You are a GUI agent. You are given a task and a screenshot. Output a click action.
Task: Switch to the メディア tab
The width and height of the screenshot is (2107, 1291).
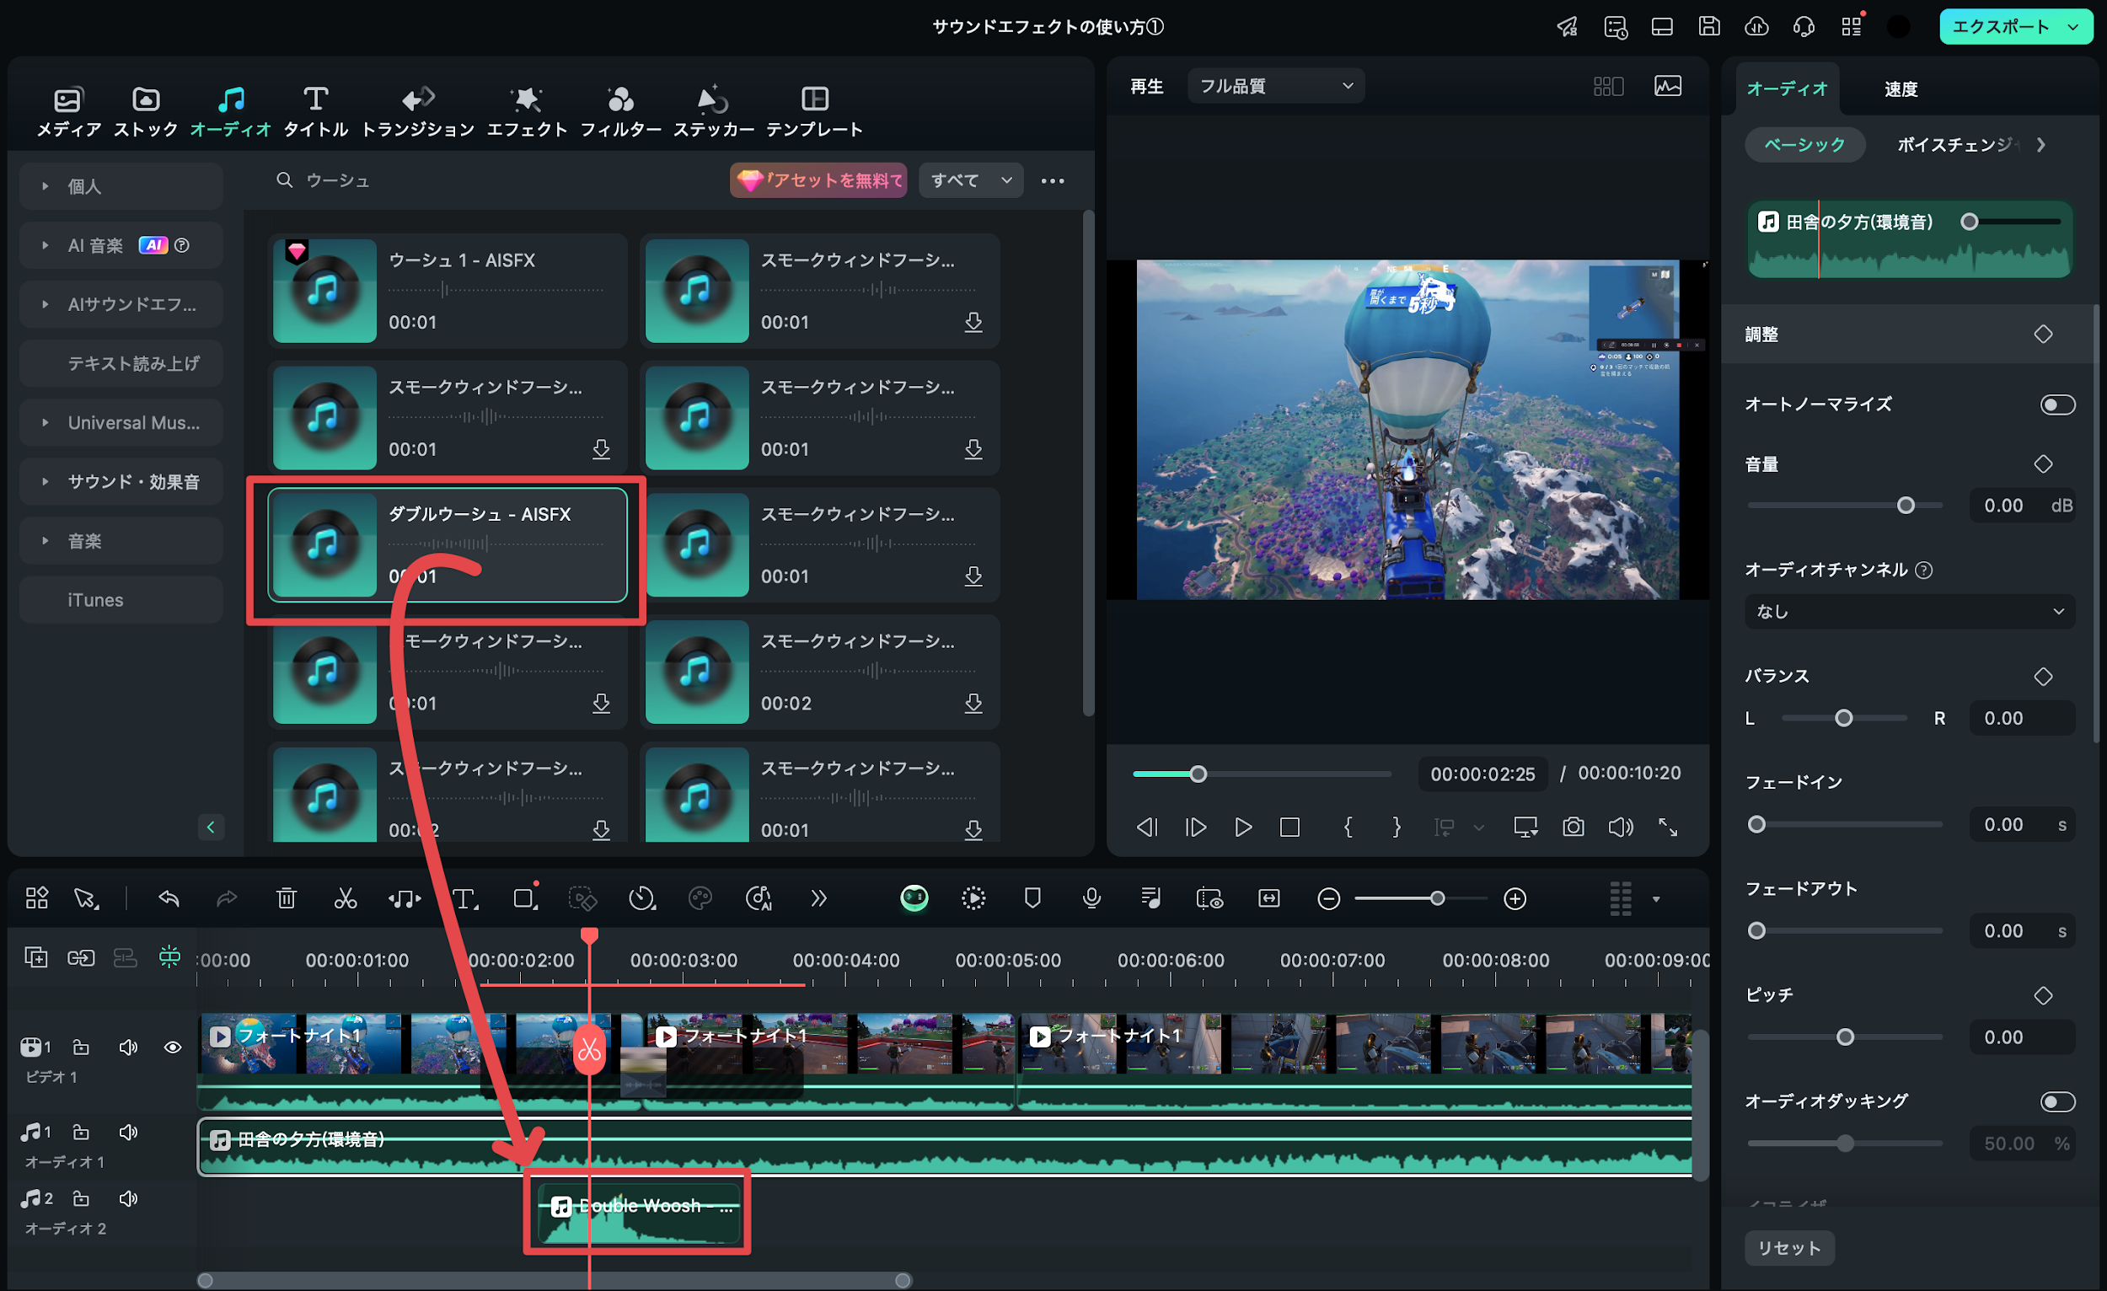click(68, 111)
